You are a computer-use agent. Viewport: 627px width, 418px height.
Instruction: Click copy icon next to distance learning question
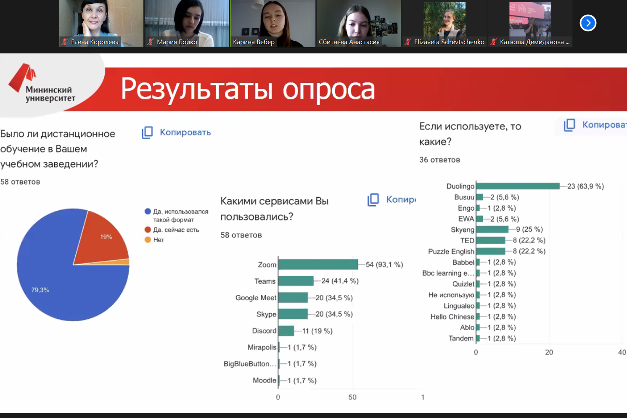coord(147,132)
